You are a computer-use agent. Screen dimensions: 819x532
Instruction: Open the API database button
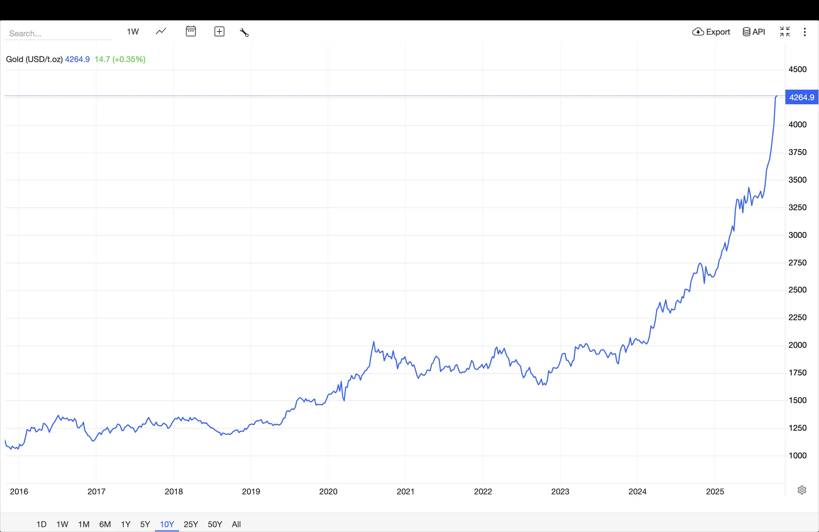tap(754, 32)
